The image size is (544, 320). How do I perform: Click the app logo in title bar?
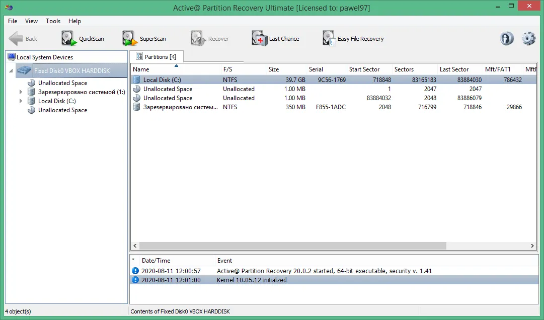point(9,7)
